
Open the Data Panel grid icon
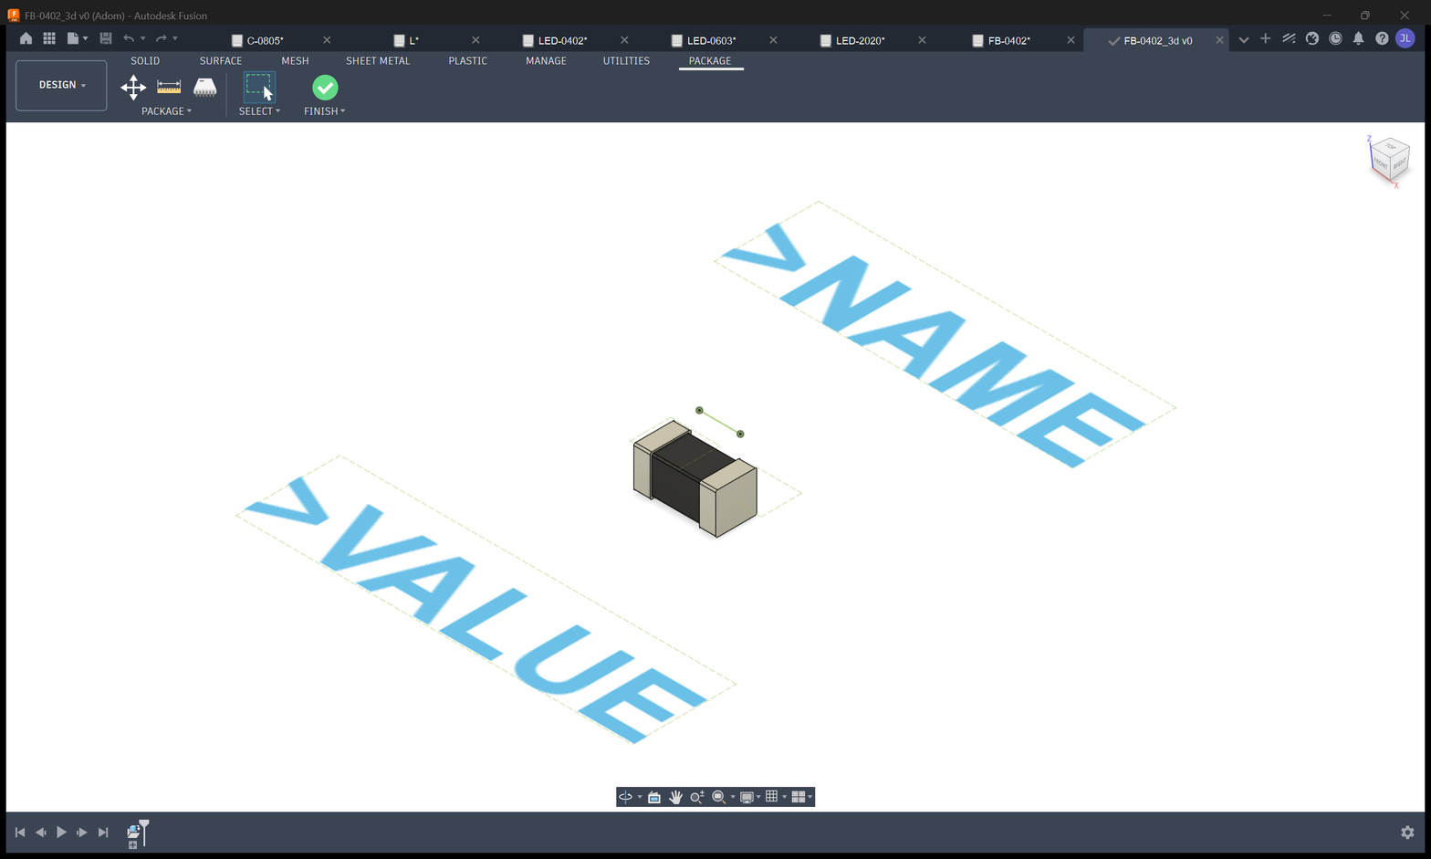click(49, 38)
